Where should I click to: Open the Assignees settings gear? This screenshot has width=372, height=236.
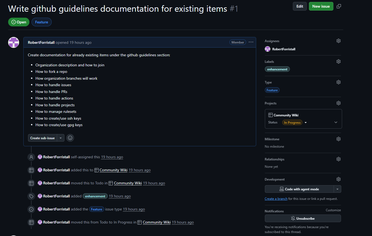click(338, 41)
